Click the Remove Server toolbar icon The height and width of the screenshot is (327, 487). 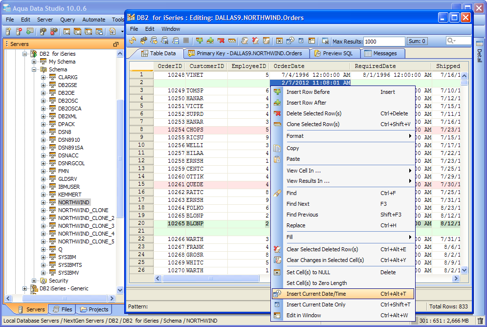19,31
